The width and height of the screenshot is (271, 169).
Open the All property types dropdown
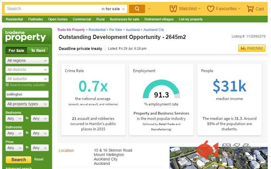(x=27, y=104)
